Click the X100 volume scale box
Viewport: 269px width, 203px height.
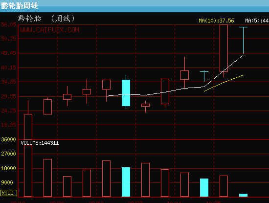9,193
